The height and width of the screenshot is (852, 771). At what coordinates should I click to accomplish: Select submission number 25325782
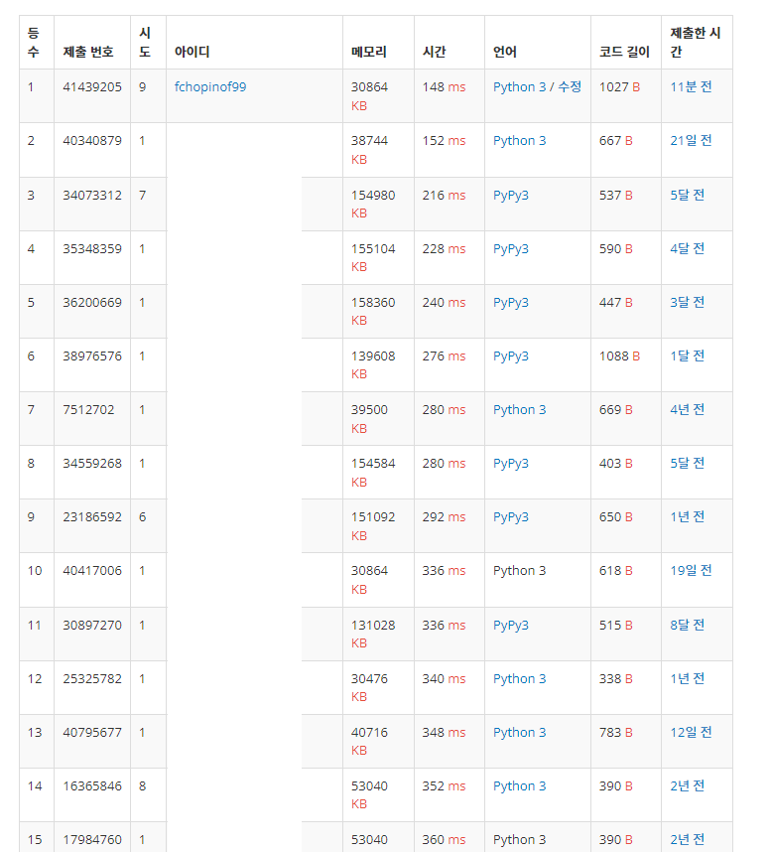pyautogui.click(x=91, y=678)
